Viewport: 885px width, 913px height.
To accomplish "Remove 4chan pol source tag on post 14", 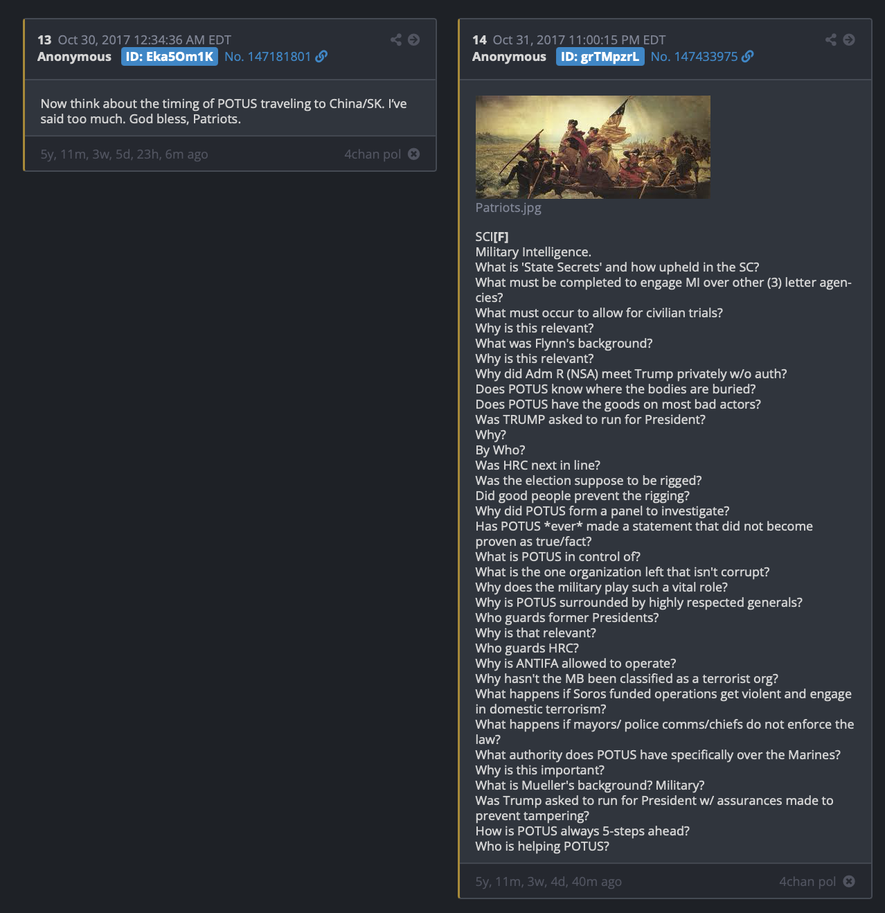I will (x=849, y=881).
